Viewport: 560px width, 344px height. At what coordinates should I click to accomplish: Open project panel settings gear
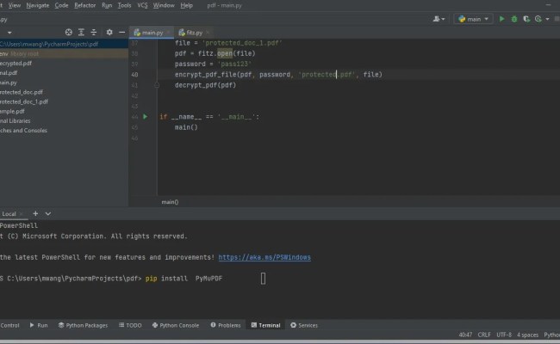109,33
